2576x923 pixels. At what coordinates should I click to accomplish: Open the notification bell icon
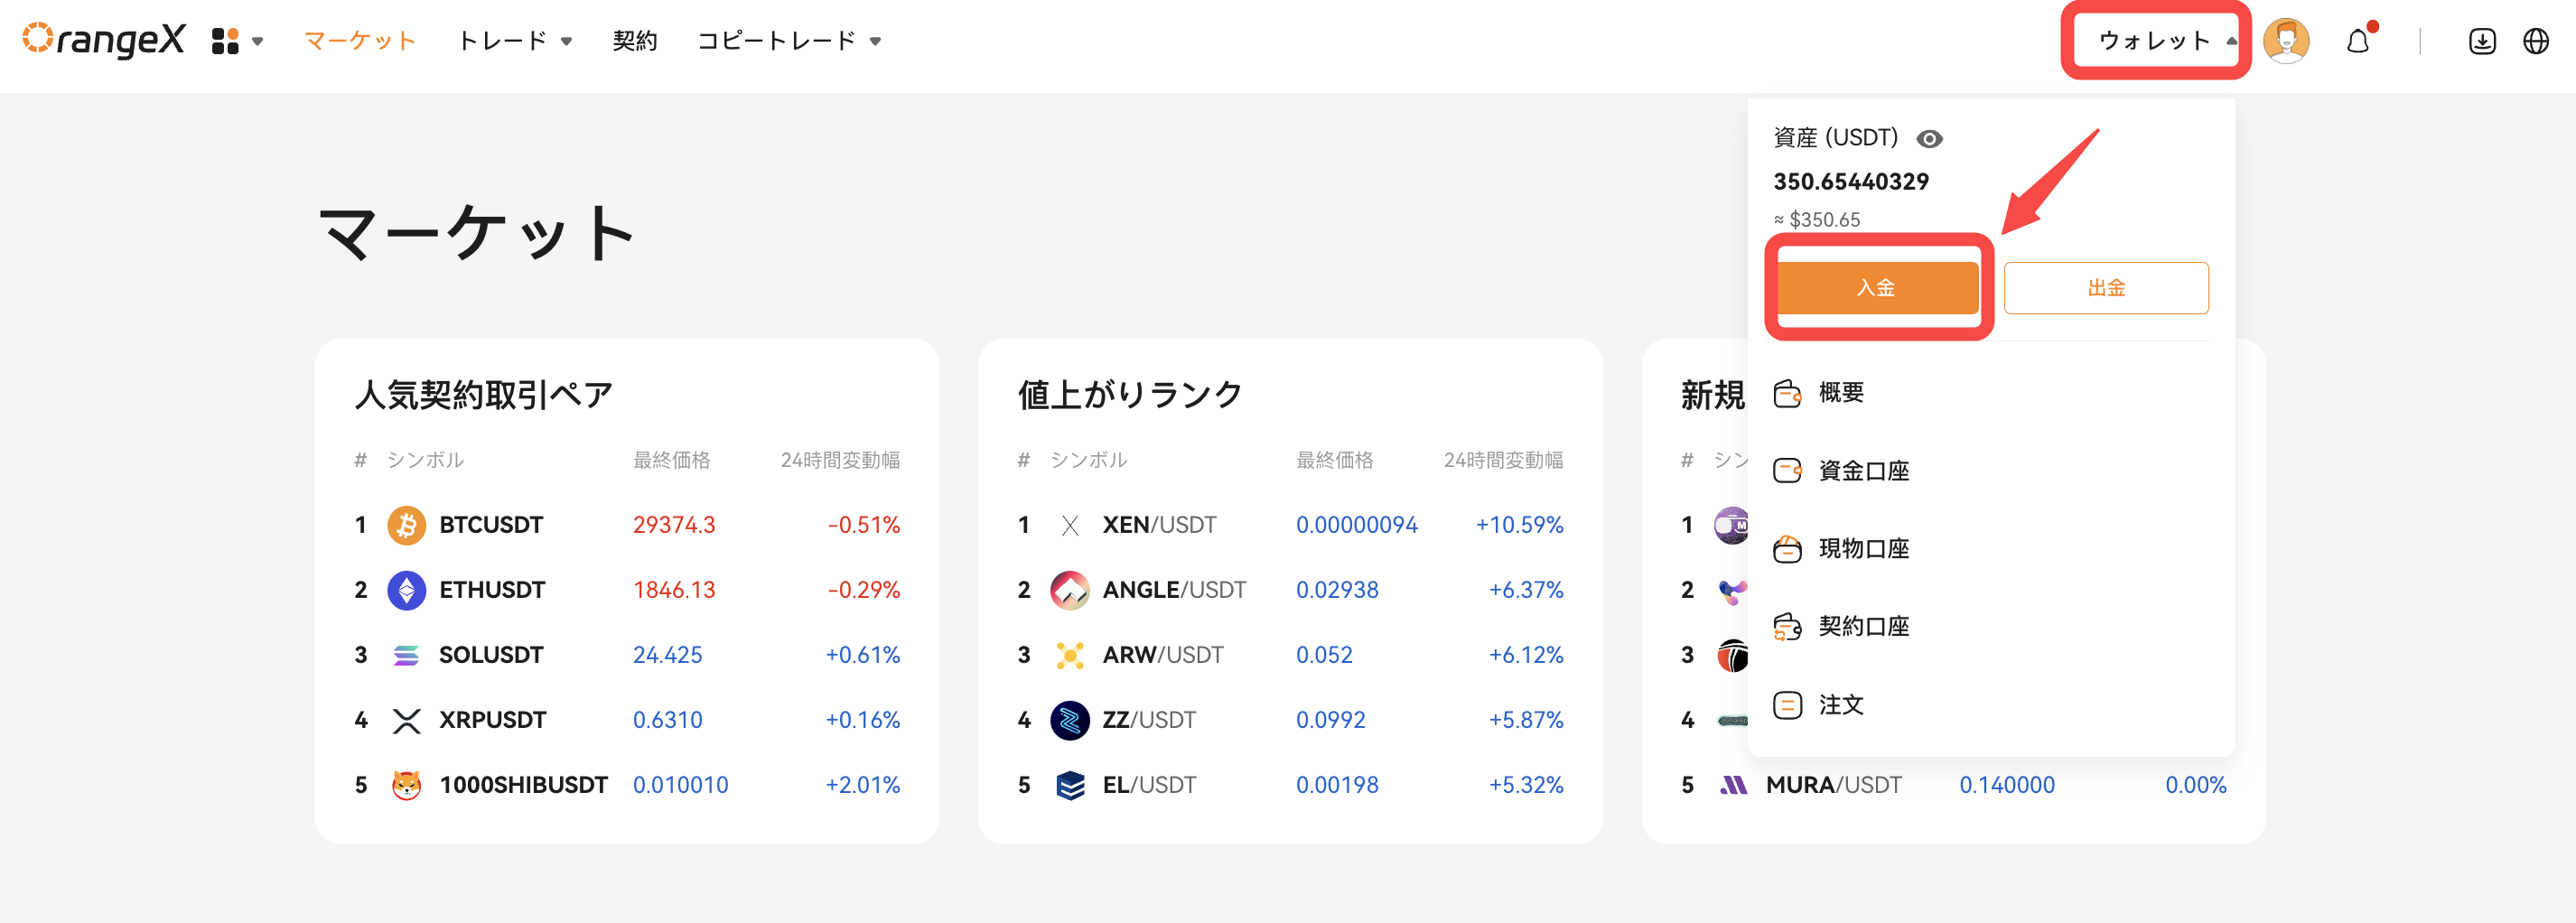(x=2358, y=41)
